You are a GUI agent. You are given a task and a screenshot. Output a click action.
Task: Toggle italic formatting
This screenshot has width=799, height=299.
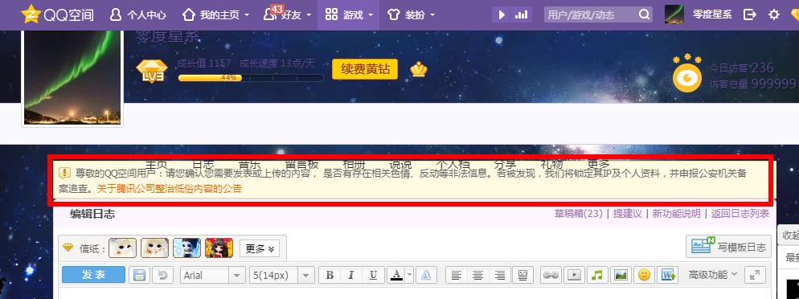351,275
